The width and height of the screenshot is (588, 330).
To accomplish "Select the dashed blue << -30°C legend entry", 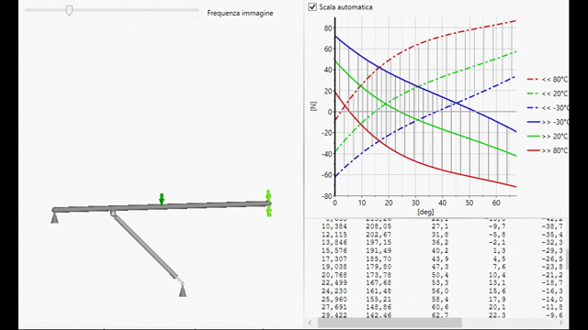I will click(548, 108).
